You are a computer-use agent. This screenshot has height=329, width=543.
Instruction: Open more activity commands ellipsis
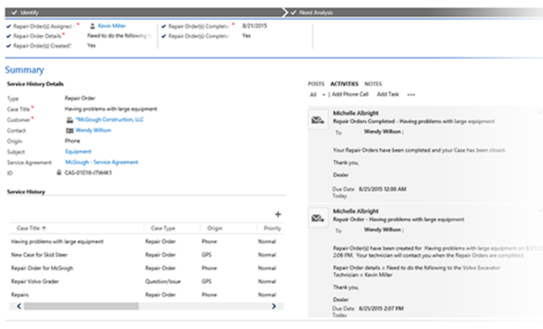pos(411,94)
